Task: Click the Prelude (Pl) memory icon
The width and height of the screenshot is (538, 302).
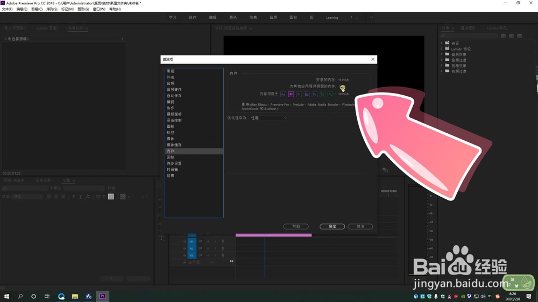Action: click(299, 94)
